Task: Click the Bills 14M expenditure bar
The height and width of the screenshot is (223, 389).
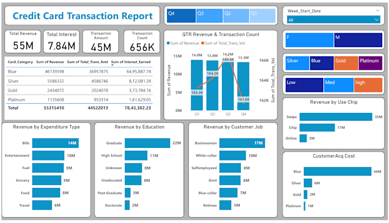Action: coord(55,143)
